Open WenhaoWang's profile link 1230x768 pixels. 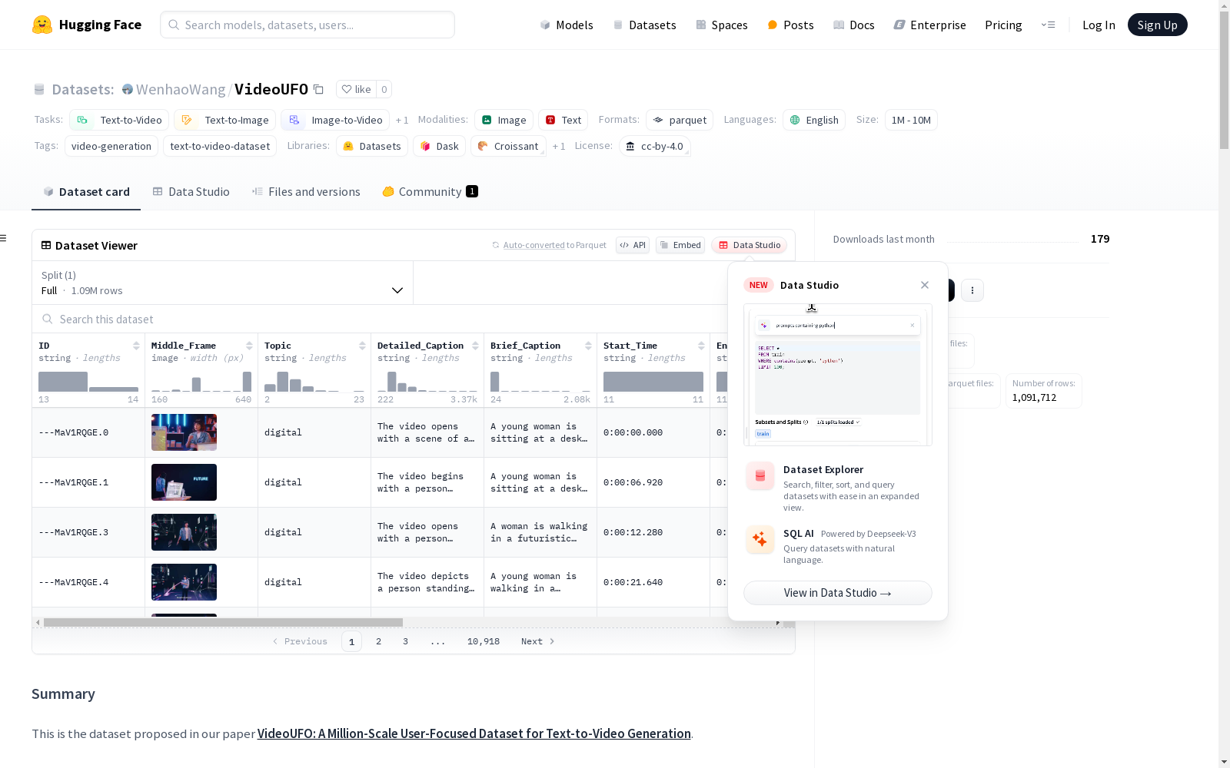click(x=181, y=89)
